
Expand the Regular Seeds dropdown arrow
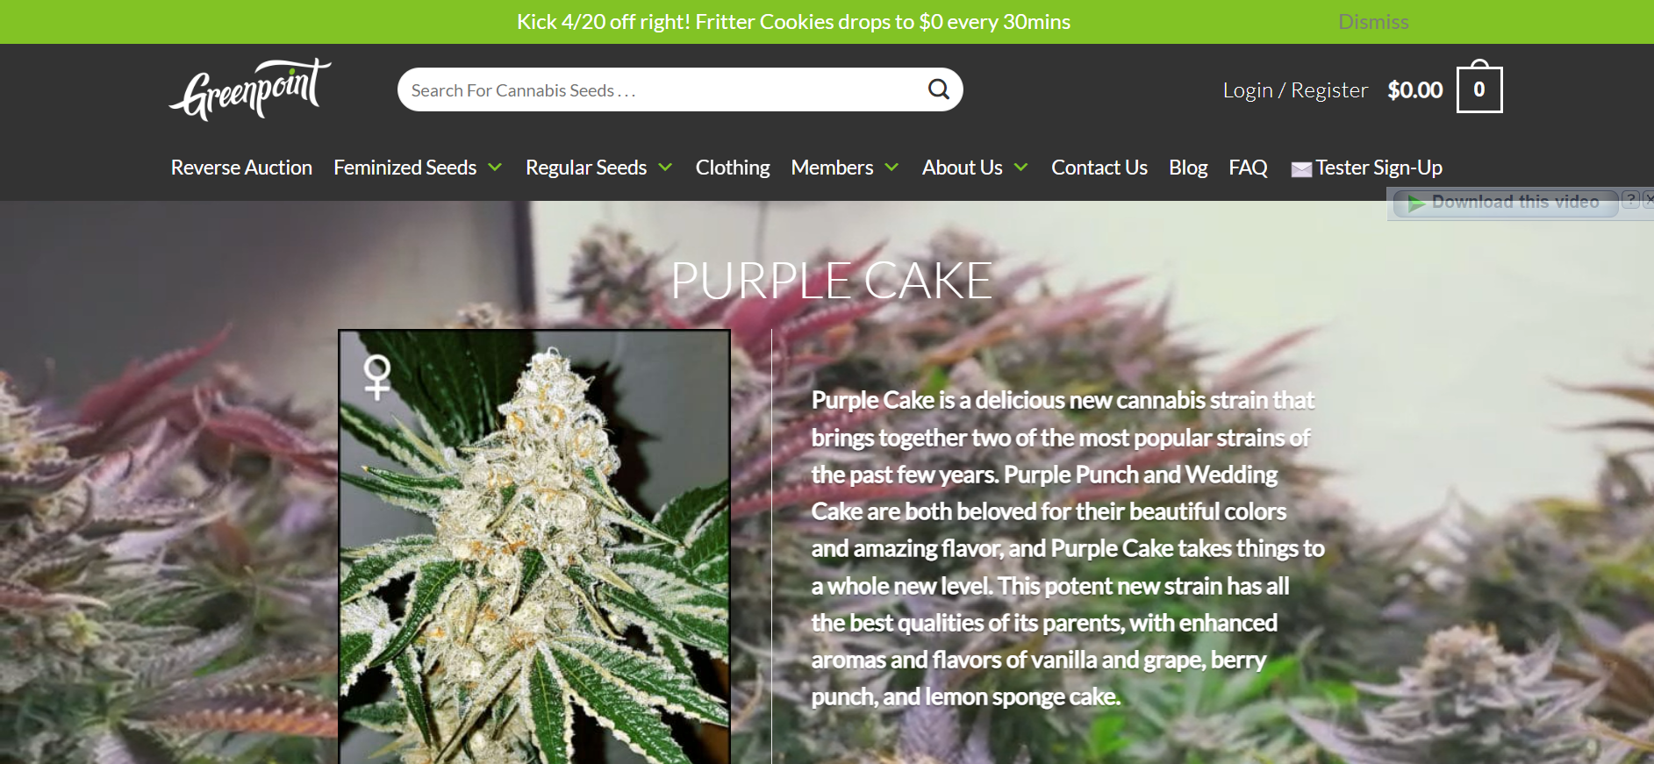665,168
